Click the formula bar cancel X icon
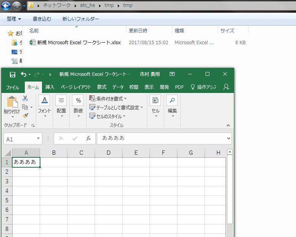The width and height of the screenshot is (296, 237). (x=61, y=139)
